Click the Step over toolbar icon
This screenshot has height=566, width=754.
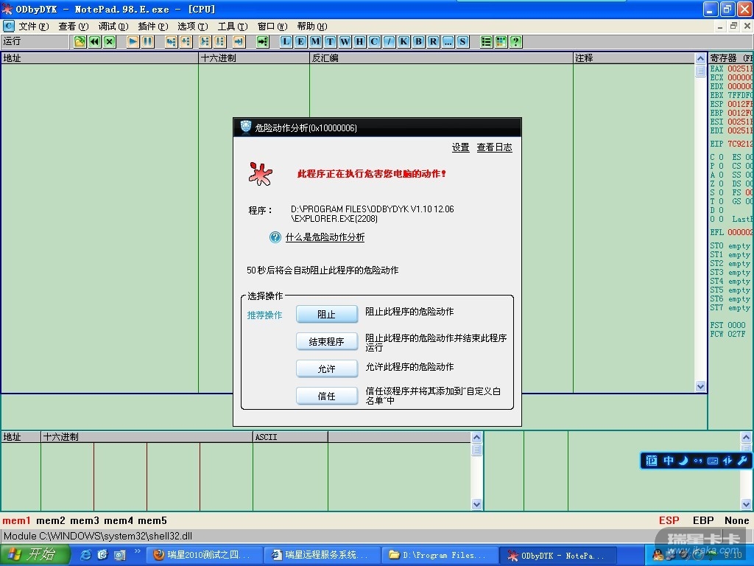click(x=186, y=42)
